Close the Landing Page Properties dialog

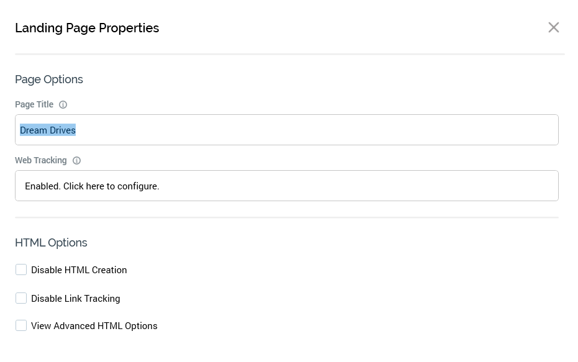click(554, 27)
